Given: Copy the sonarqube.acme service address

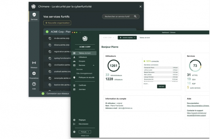Looking at the screenshot, I should pos(50,78).
